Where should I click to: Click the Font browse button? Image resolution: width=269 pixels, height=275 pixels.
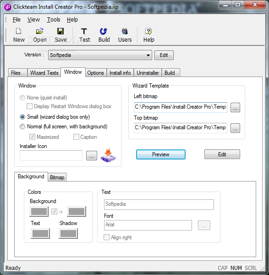(x=204, y=225)
